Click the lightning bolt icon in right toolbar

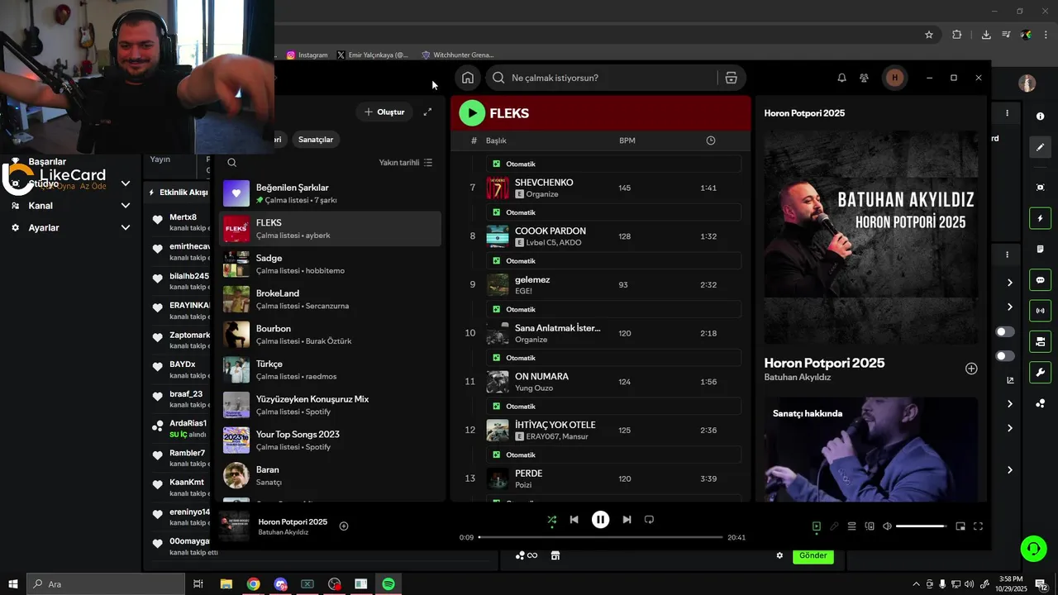(1040, 218)
